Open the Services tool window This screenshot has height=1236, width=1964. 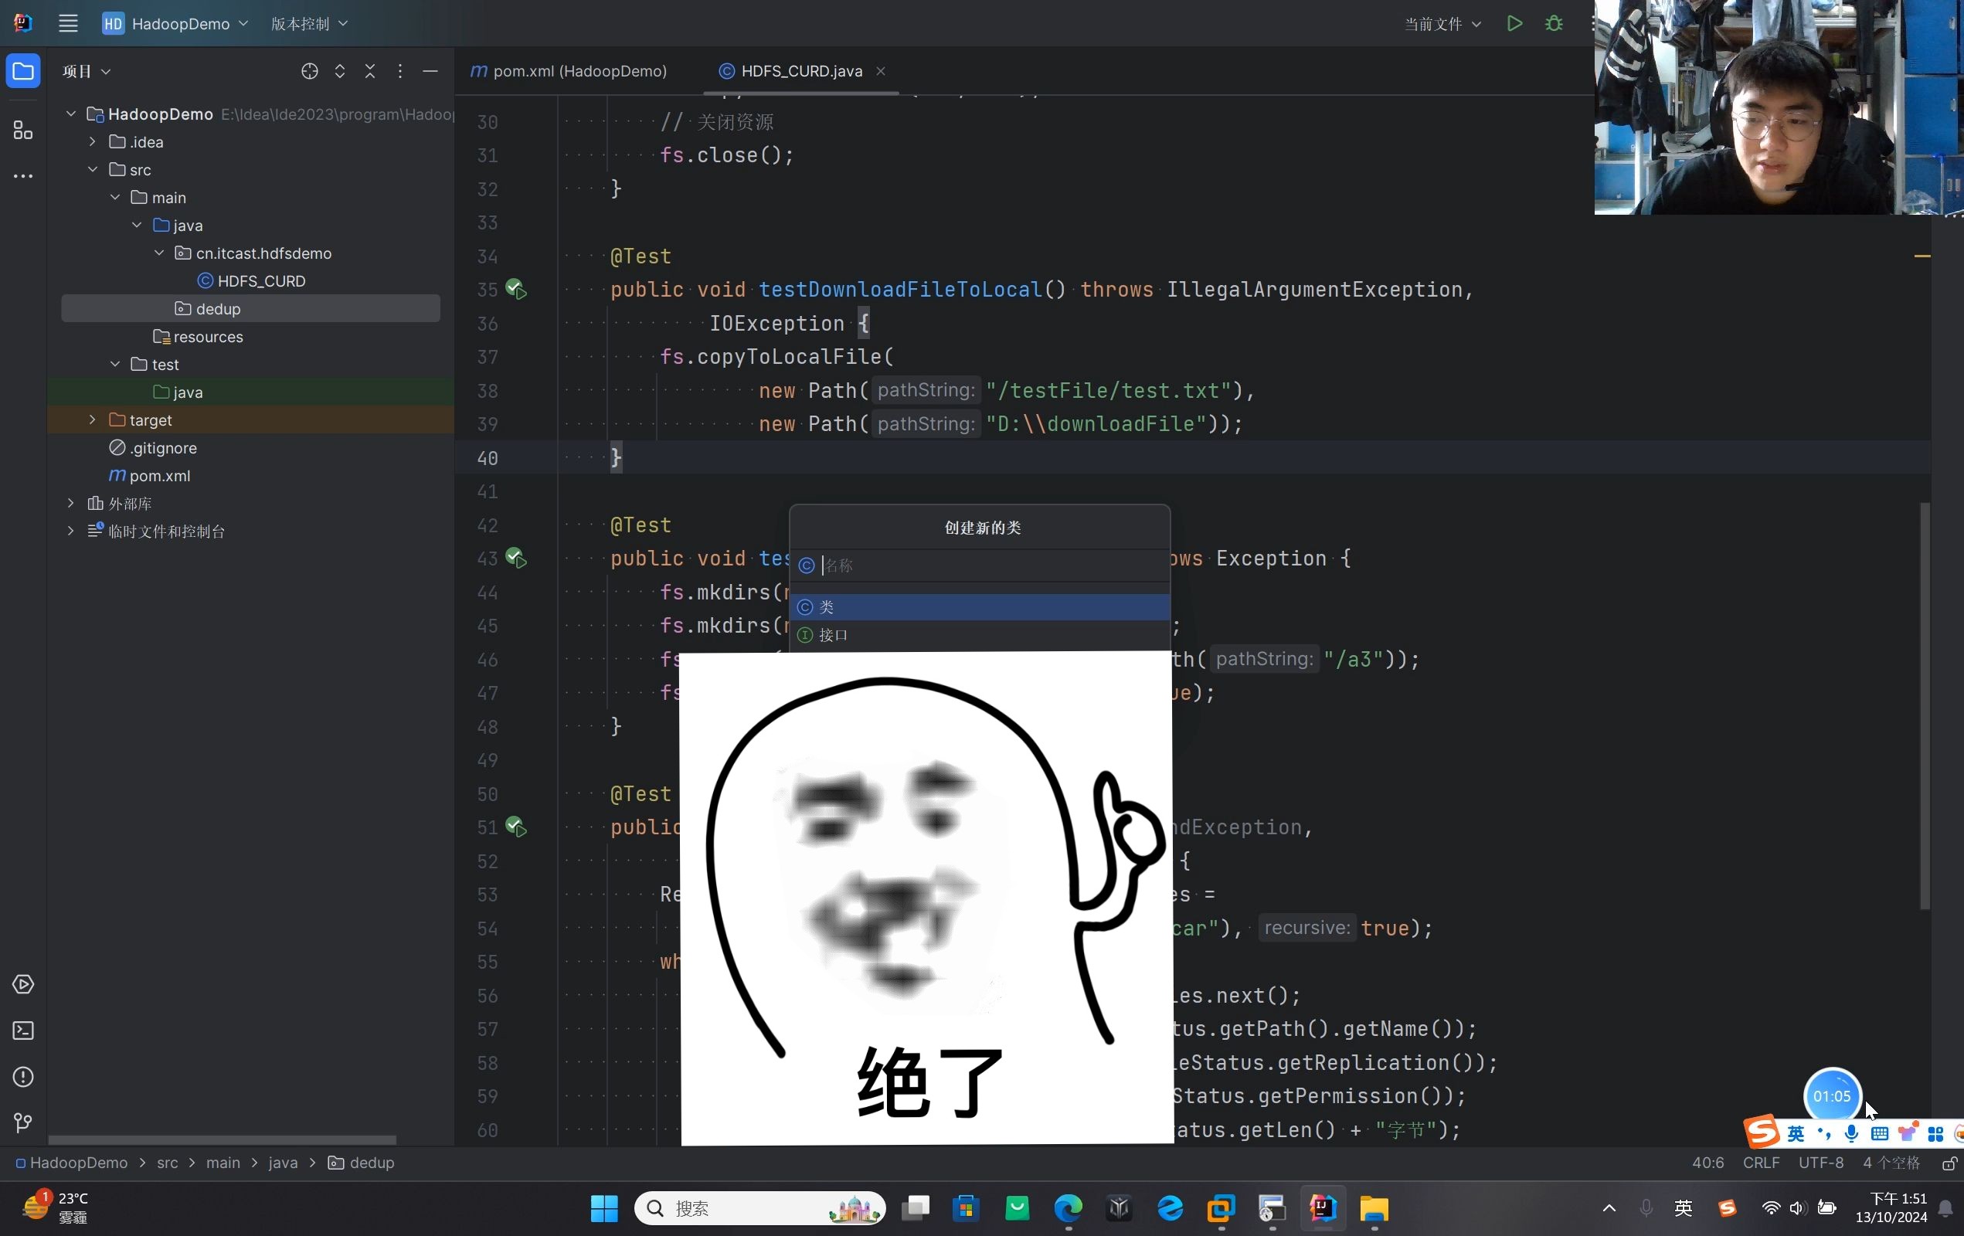[23, 984]
